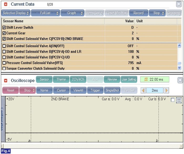Check Torque Converter Clutch Solenoid Duty

(x=4, y=68)
